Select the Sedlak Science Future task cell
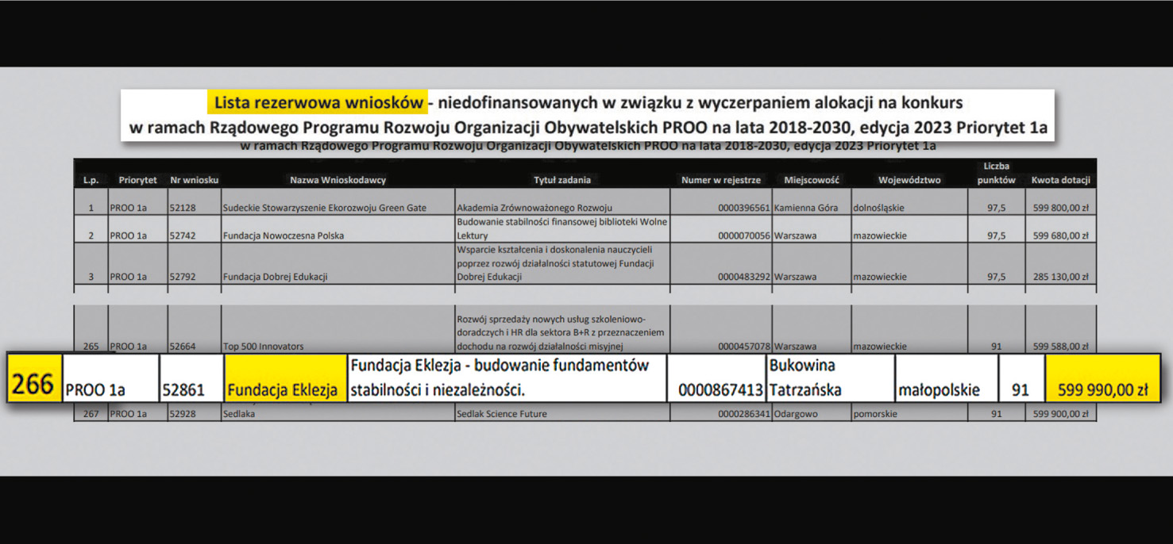 click(562, 413)
